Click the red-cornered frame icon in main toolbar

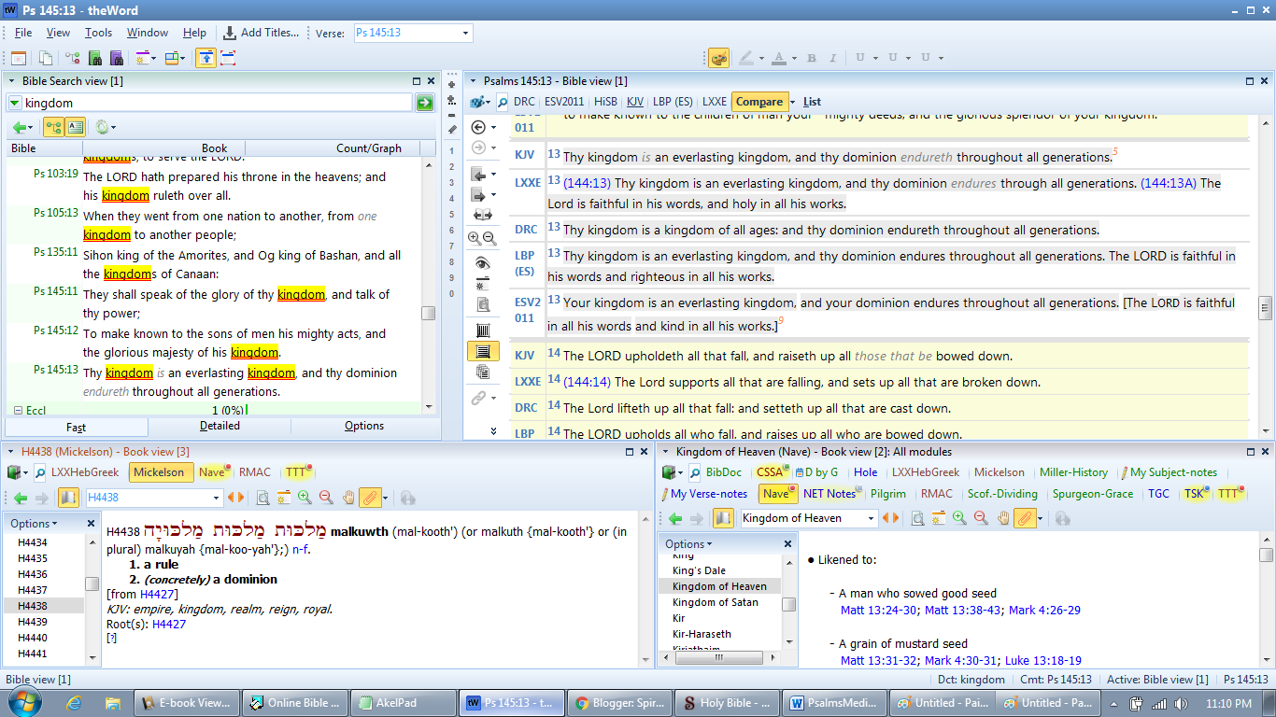(x=228, y=58)
